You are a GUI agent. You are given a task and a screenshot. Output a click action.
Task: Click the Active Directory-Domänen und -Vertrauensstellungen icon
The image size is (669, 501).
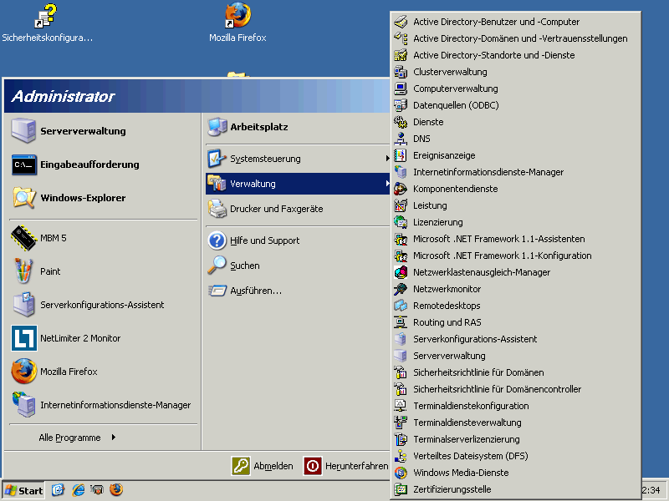click(x=401, y=38)
